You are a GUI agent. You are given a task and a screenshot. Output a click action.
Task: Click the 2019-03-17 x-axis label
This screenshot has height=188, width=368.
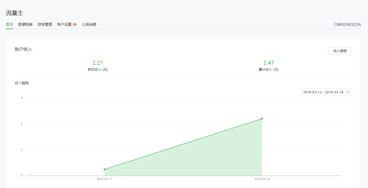tap(105, 179)
